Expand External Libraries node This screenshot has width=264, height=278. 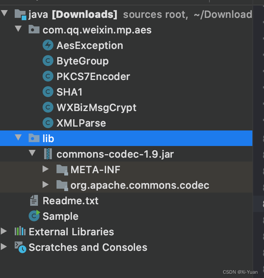pos(4,231)
